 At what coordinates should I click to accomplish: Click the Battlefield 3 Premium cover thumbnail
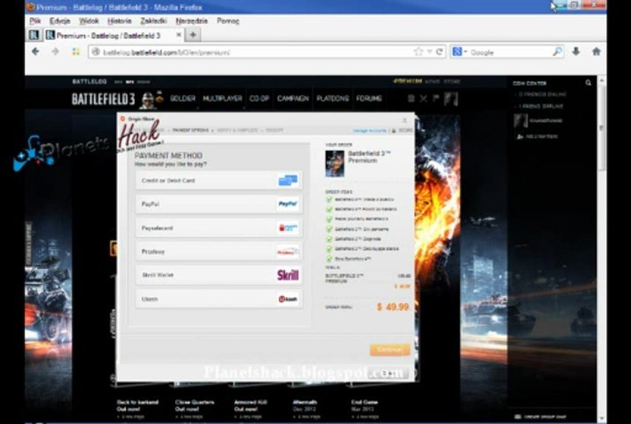click(x=335, y=163)
